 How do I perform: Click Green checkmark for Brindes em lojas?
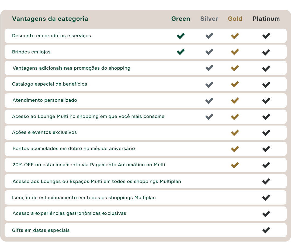point(181,52)
